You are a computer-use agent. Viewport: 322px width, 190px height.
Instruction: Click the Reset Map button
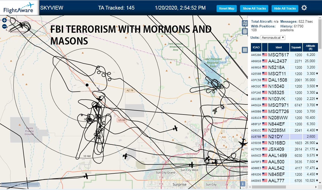click(227, 8)
